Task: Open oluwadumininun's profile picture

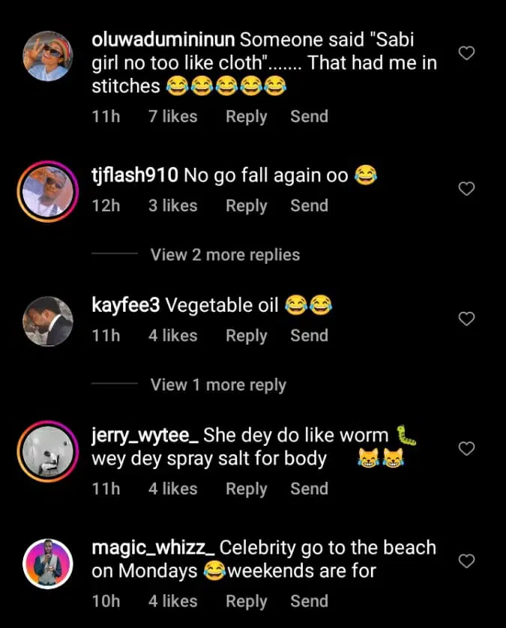Action: (48, 56)
